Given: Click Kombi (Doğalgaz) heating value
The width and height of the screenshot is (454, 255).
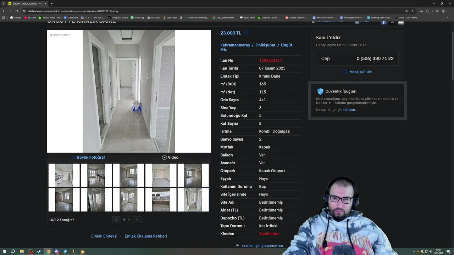Looking at the screenshot, I should pos(275,131).
